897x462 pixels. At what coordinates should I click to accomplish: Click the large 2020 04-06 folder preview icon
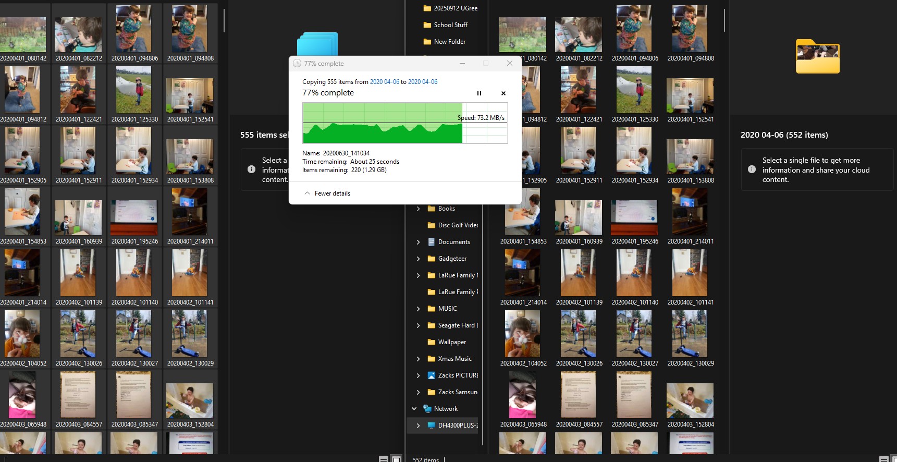click(817, 56)
